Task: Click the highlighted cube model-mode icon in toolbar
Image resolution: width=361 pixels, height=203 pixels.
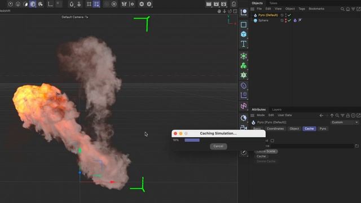Action: click(x=33, y=4)
